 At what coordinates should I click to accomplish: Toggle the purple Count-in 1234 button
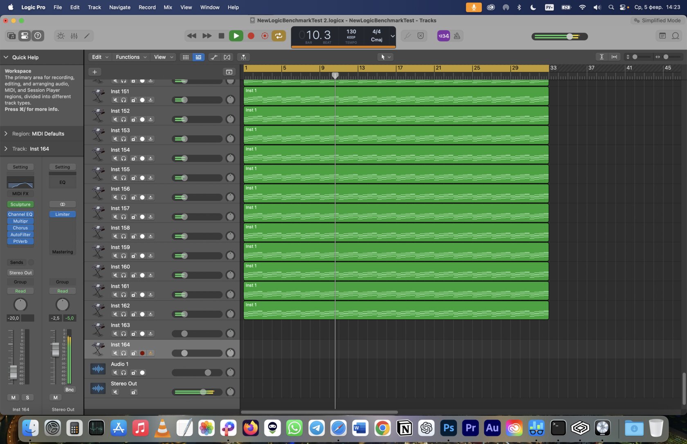click(444, 36)
